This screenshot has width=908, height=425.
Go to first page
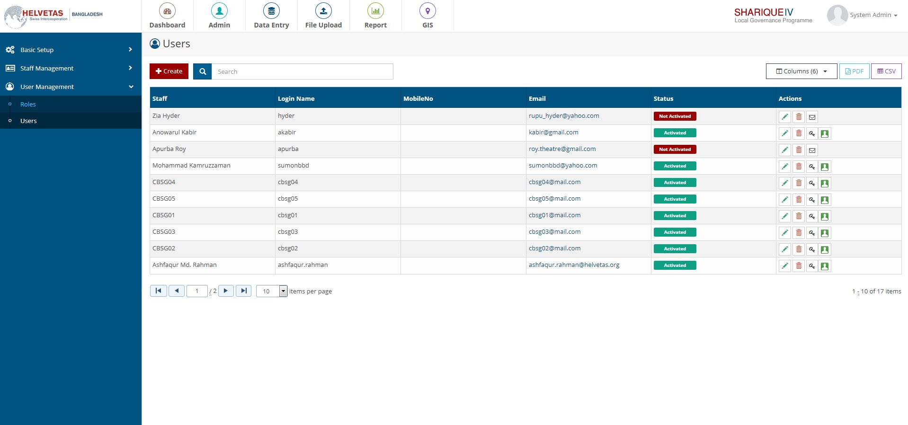coord(158,291)
